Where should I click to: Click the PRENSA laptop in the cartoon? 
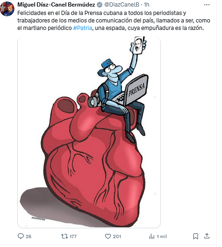pos(132,90)
